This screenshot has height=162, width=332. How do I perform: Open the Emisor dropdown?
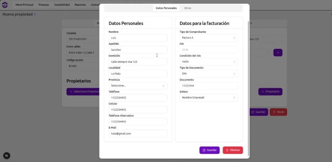[x=209, y=98]
